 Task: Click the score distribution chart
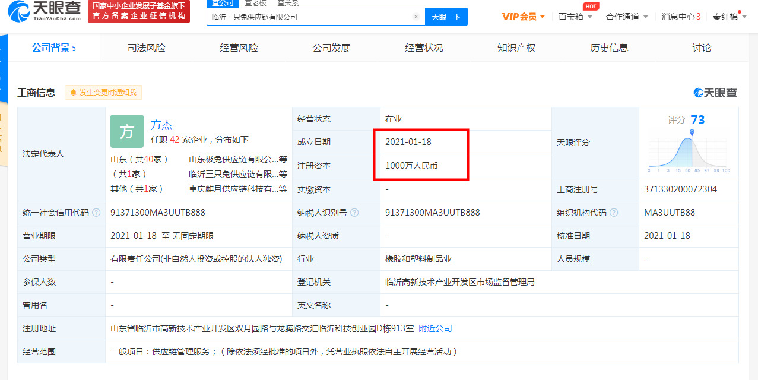point(689,152)
